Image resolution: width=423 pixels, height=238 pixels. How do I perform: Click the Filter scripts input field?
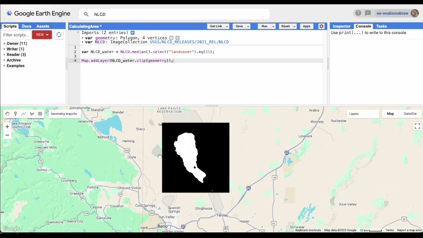click(x=16, y=35)
